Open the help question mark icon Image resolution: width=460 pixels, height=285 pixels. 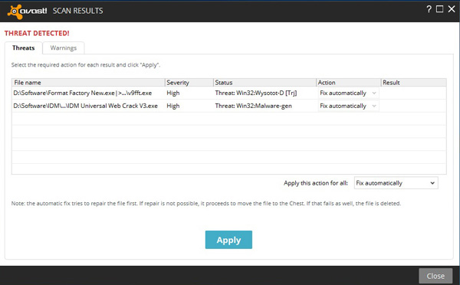click(429, 9)
